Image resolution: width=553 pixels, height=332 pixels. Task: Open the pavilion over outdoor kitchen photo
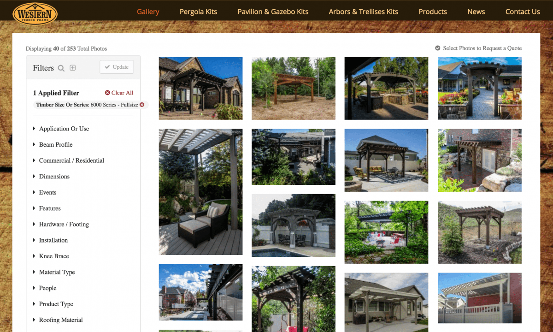tap(386, 89)
